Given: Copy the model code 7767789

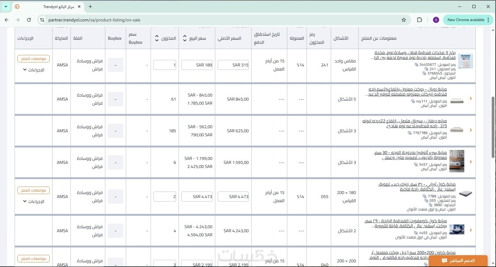Looking at the screenshot, I should pyautogui.click(x=410, y=133).
